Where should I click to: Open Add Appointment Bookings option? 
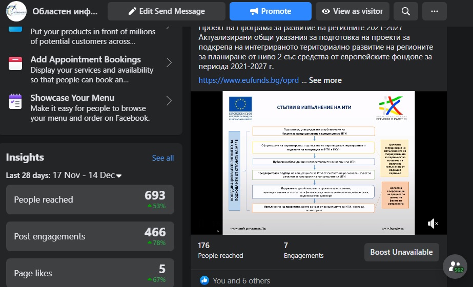tap(91, 69)
